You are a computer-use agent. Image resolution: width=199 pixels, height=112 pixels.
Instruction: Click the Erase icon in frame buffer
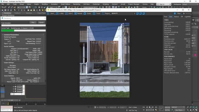click(x=85, y=13)
